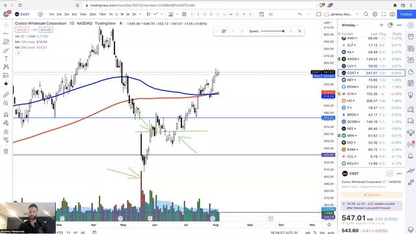Select BBY row in the watchlist
Image resolution: width=416 pixels, height=234 pixels.
371,80
